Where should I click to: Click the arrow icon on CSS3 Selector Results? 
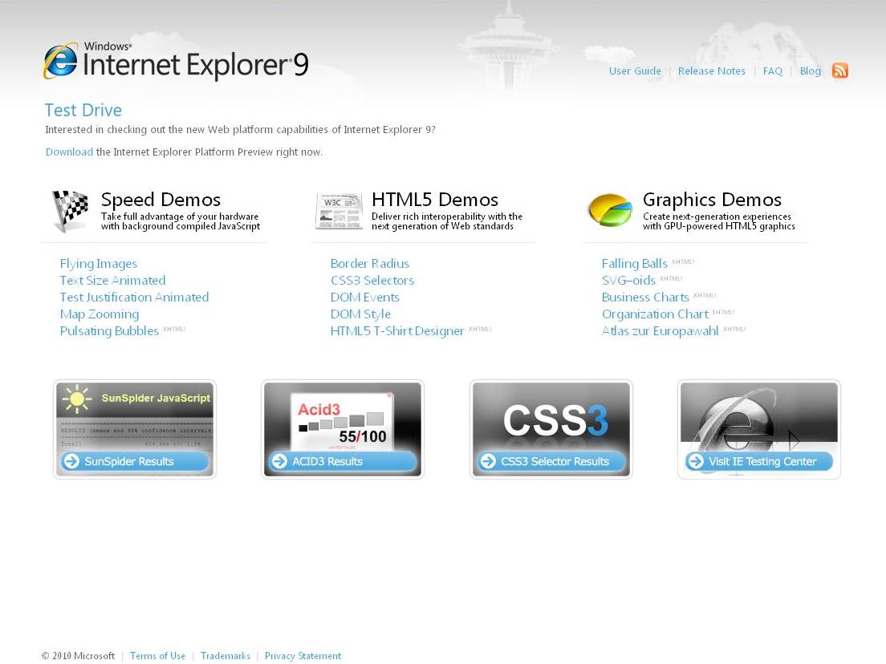tap(488, 461)
